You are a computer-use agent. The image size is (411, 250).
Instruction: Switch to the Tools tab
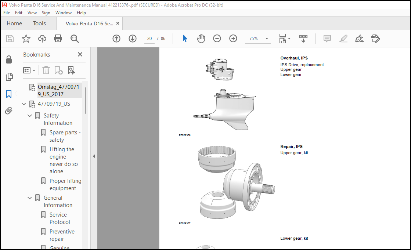click(x=39, y=23)
